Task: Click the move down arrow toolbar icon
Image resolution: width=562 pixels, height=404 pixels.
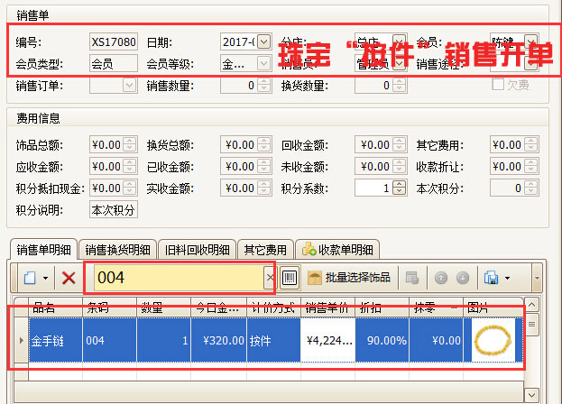Action: [460, 278]
